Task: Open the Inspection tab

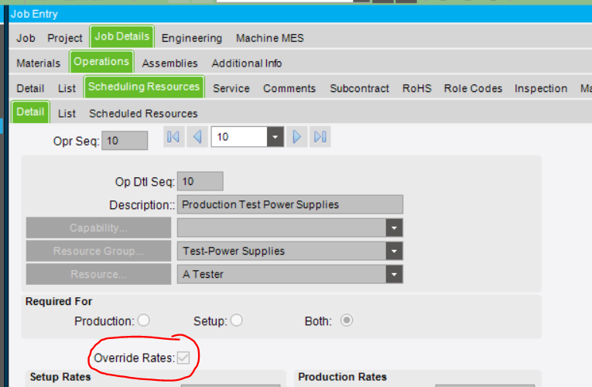Action: point(541,88)
